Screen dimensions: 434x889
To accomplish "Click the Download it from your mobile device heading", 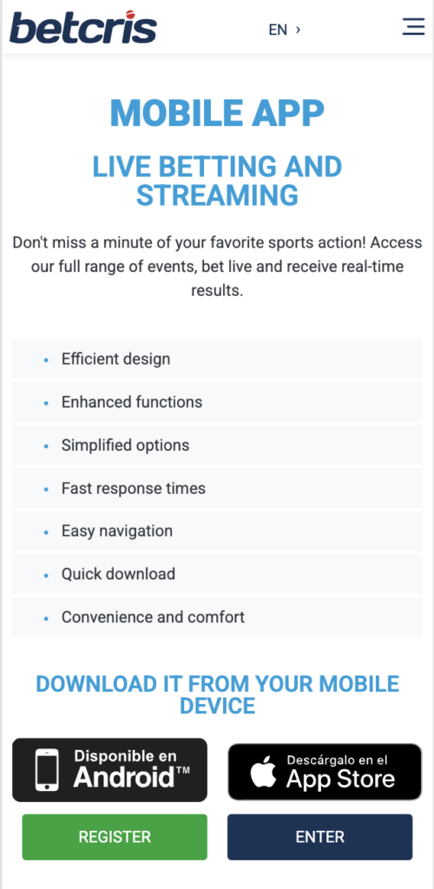I will [x=217, y=695].
